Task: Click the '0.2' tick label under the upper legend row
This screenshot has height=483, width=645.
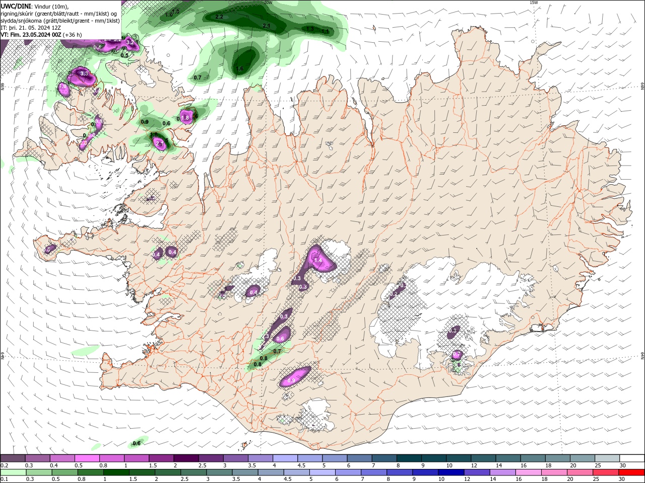Action: pyautogui.click(x=4, y=465)
